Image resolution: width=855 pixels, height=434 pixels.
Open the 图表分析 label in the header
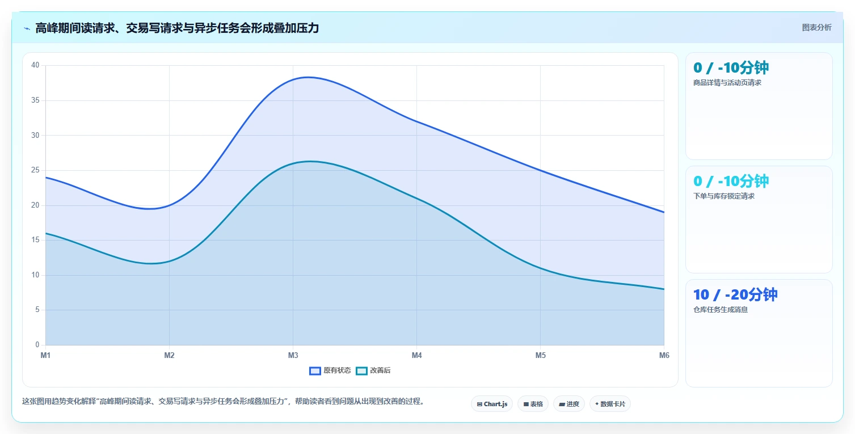(x=816, y=28)
